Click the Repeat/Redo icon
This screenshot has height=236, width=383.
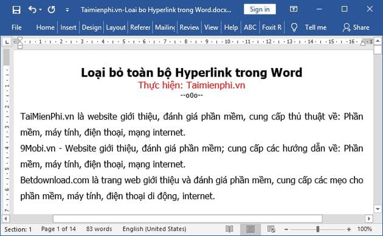coord(51,10)
